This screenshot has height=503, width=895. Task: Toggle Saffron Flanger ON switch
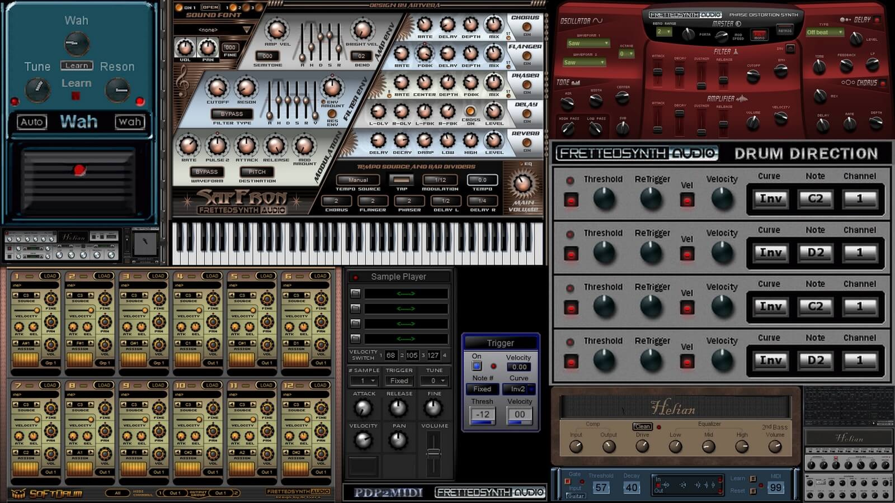(526, 56)
